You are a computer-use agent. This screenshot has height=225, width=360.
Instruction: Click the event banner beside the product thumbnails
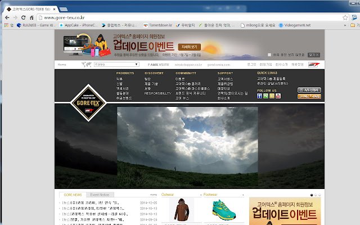click(x=285, y=211)
